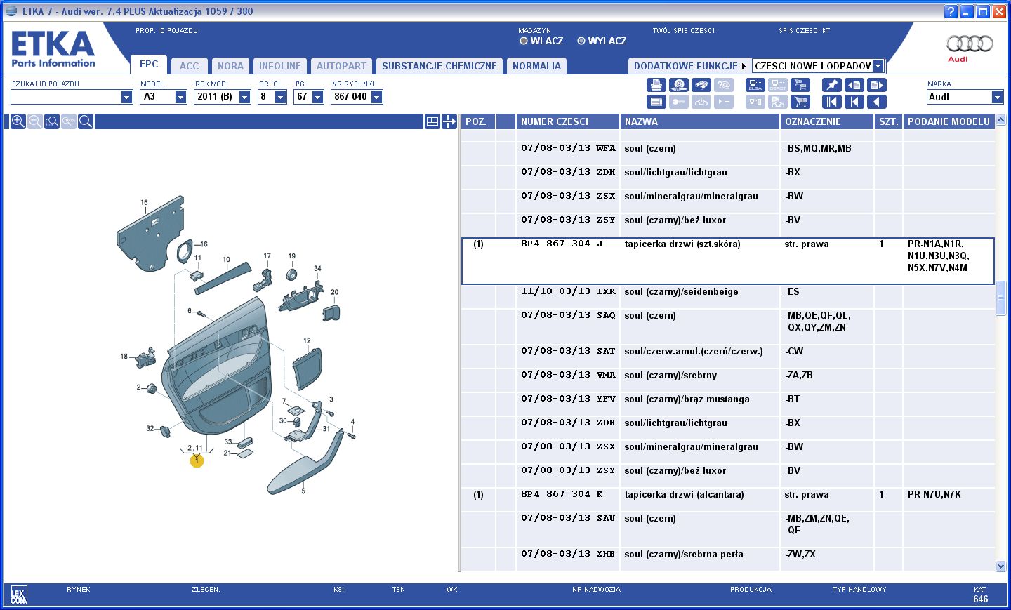Click the zoom in magnifier icon
The height and width of the screenshot is (610, 1011).
tap(18, 121)
